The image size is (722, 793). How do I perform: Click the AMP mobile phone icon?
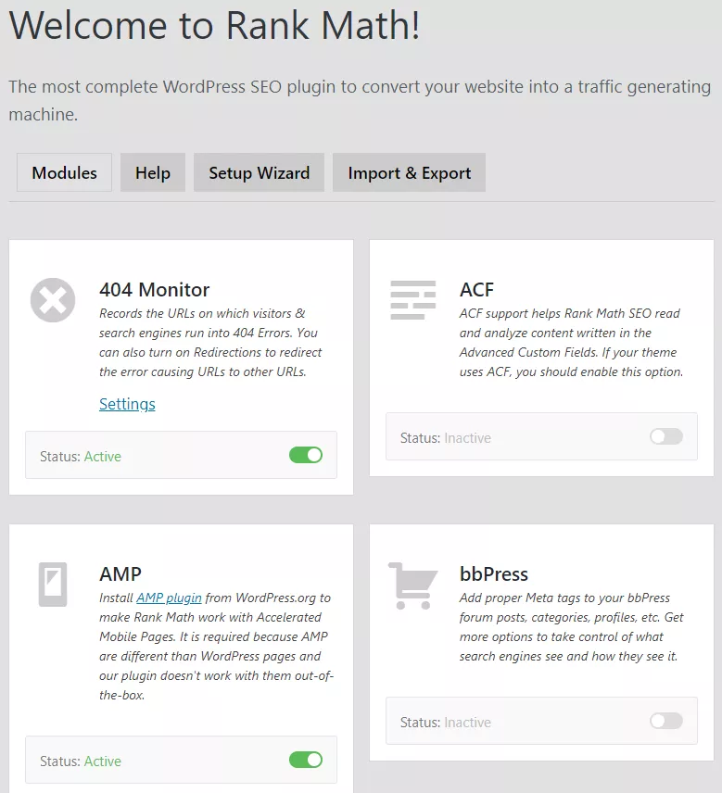click(x=53, y=585)
